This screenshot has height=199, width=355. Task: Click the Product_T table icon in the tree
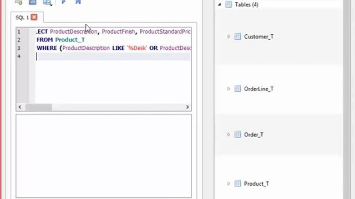tap(237, 184)
